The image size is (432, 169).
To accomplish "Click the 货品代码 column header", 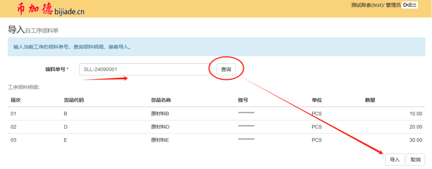I will tap(74, 100).
